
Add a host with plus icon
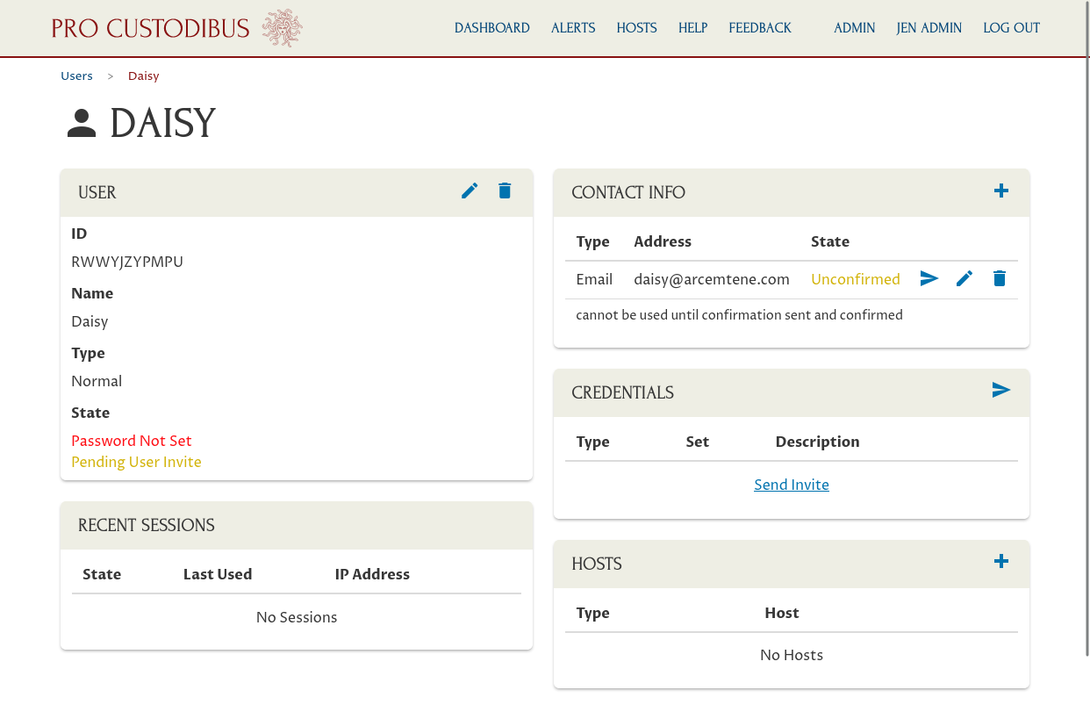pos(1001,561)
